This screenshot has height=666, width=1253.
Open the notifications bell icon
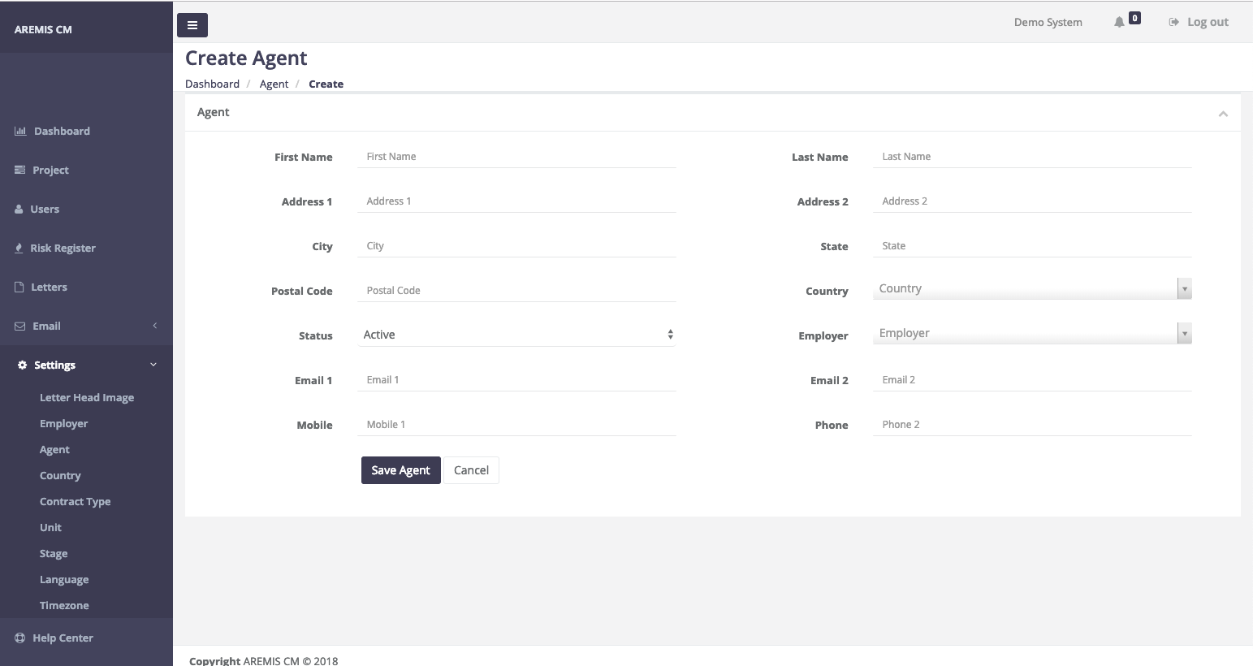tap(1119, 22)
